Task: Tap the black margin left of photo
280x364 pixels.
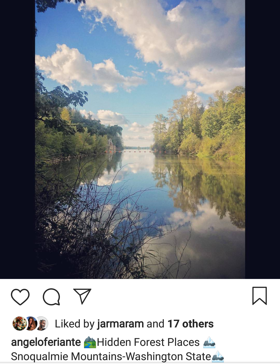Action: (17, 139)
